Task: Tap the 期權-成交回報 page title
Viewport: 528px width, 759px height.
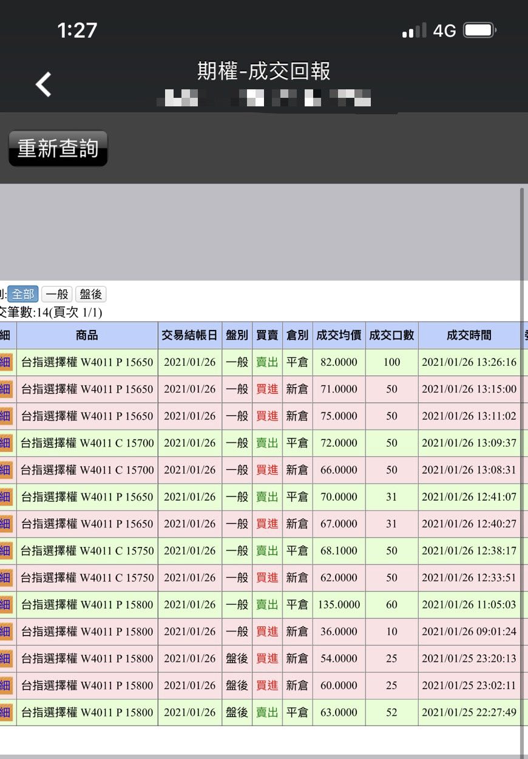Action: click(x=263, y=72)
